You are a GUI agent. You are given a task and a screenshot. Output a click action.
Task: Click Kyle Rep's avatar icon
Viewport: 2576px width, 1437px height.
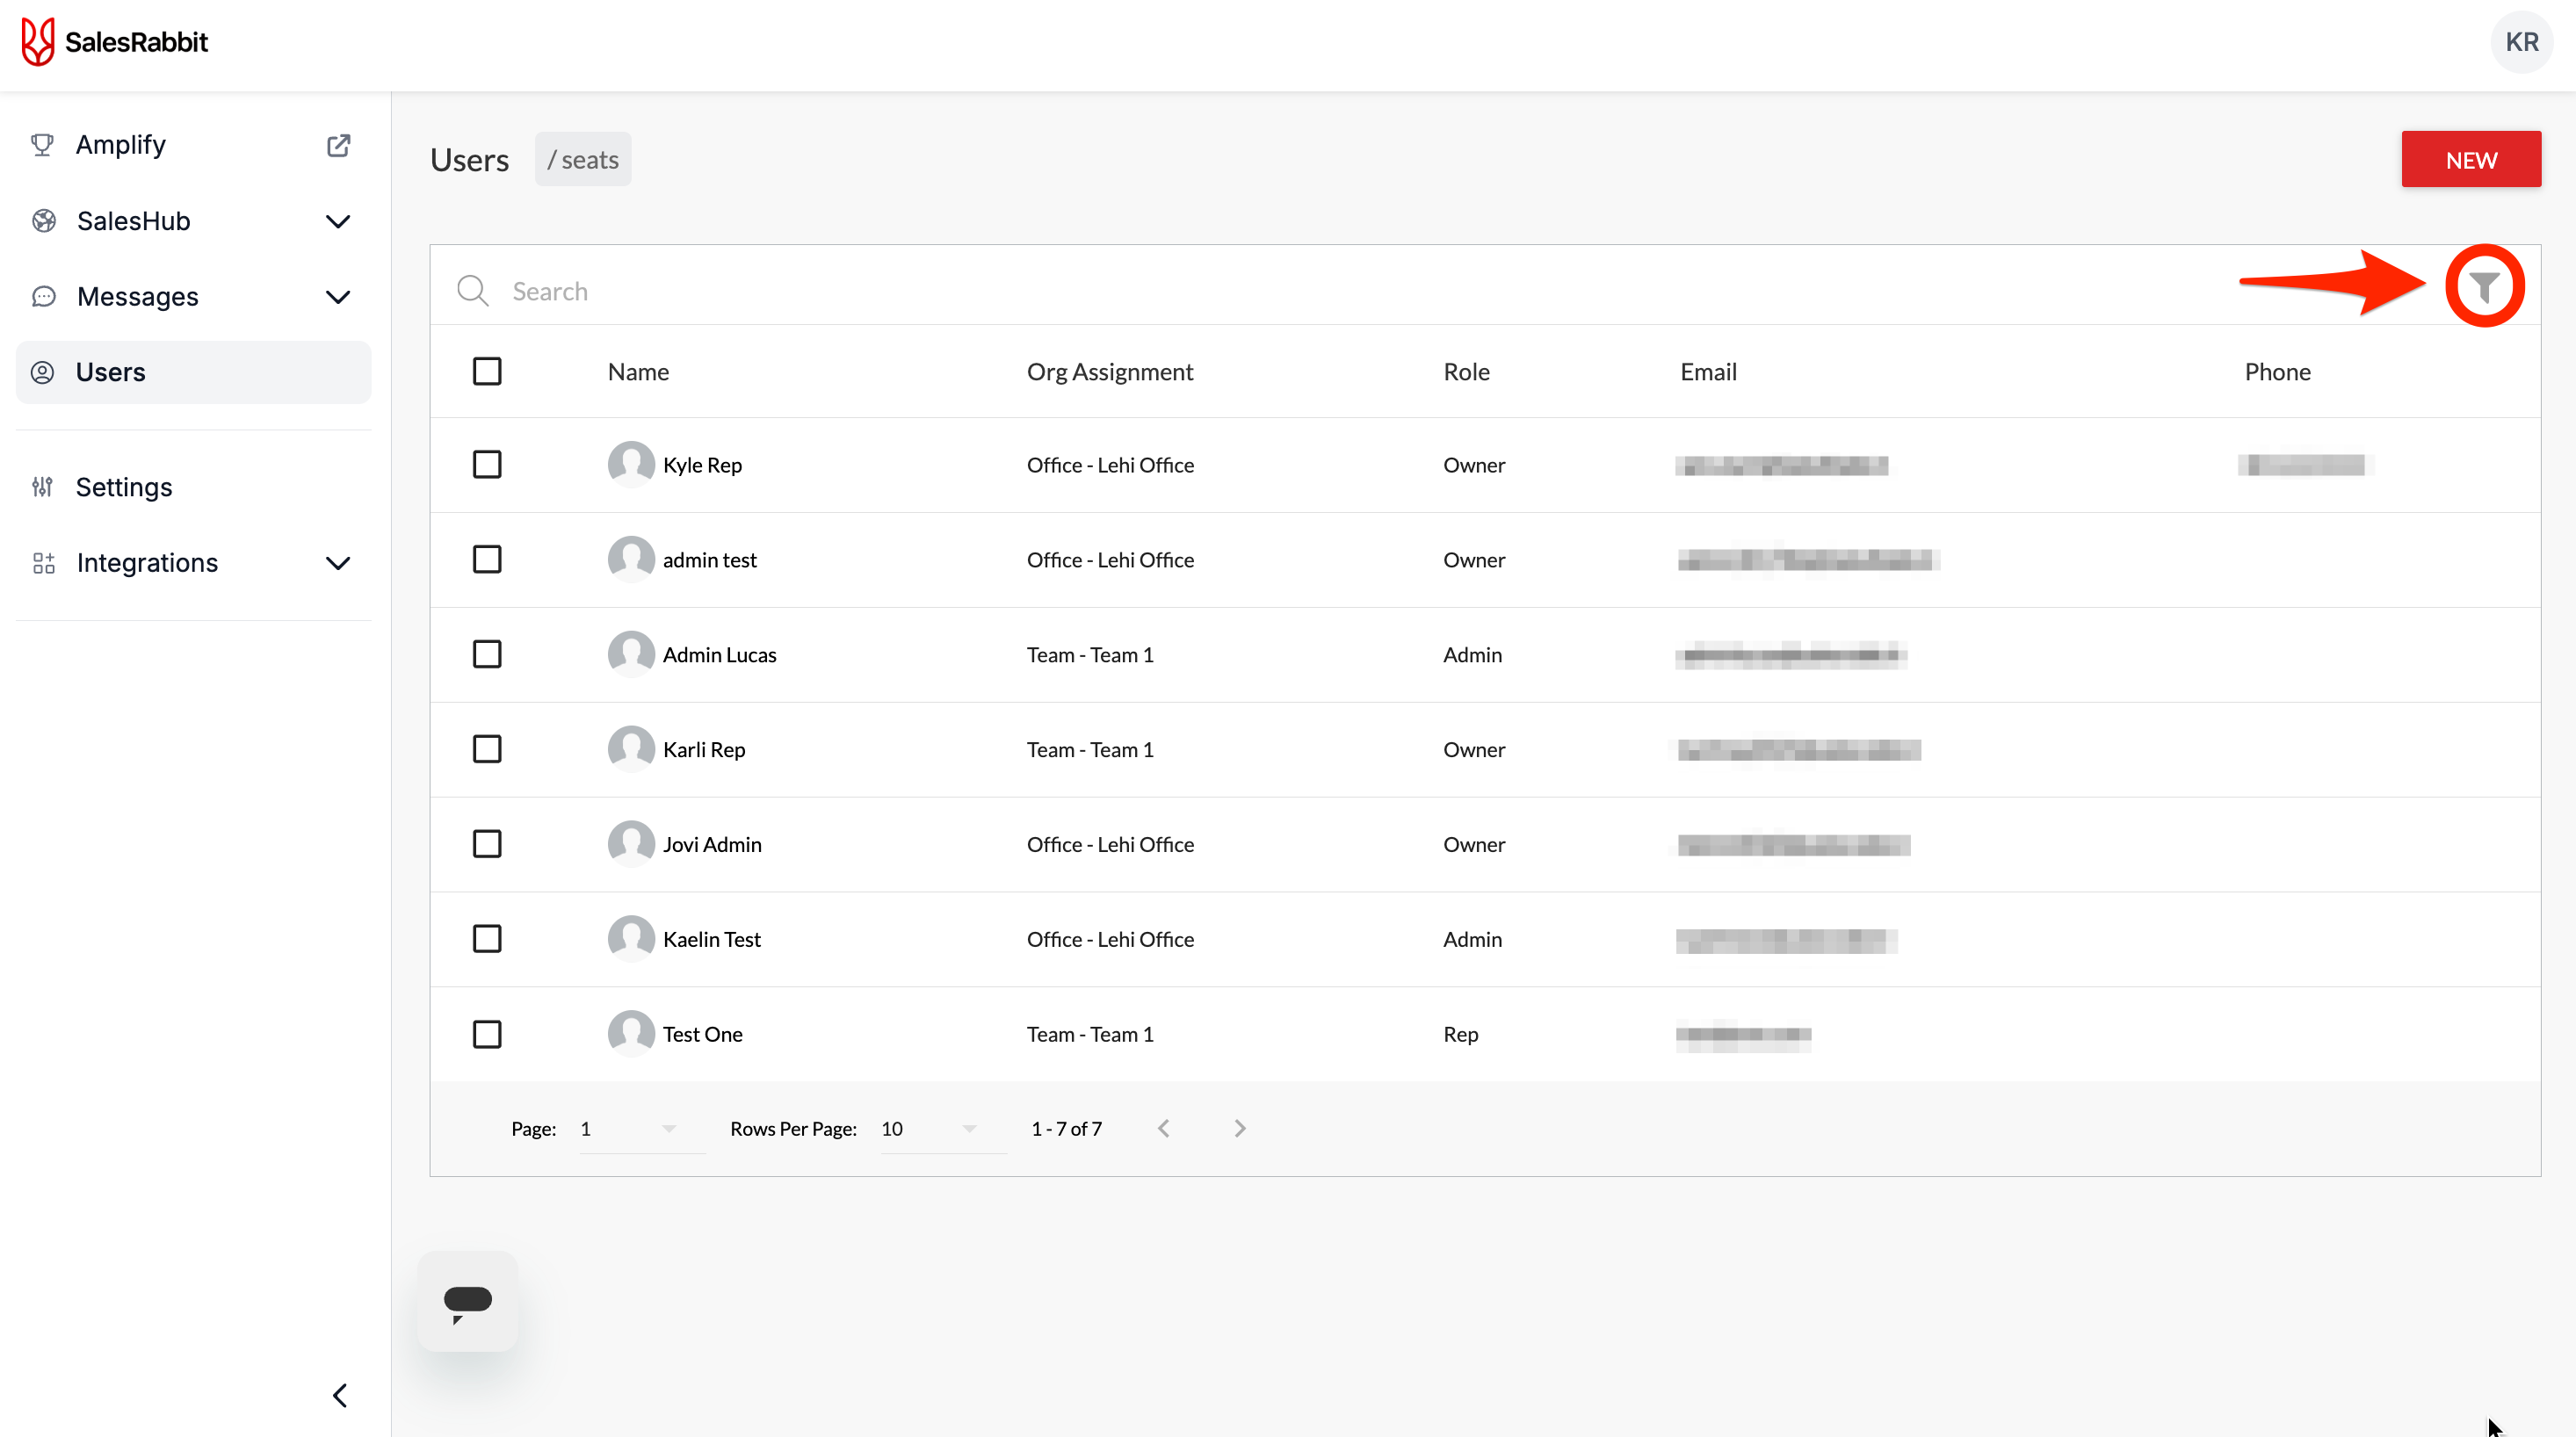click(631, 464)
